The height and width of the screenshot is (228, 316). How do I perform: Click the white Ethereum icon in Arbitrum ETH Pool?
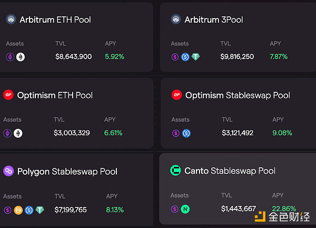pos(21,57)
